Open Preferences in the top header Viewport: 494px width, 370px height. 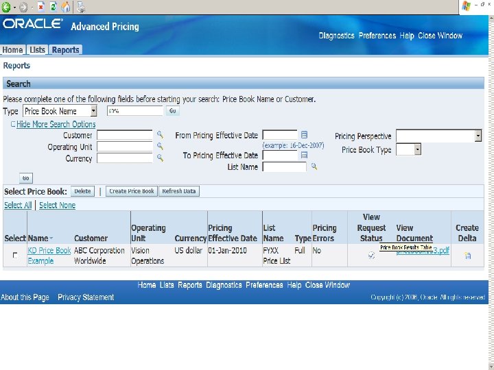[377, 36]
